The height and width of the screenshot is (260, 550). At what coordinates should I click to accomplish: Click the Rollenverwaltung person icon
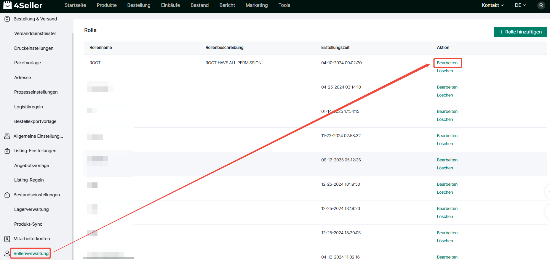7,253
